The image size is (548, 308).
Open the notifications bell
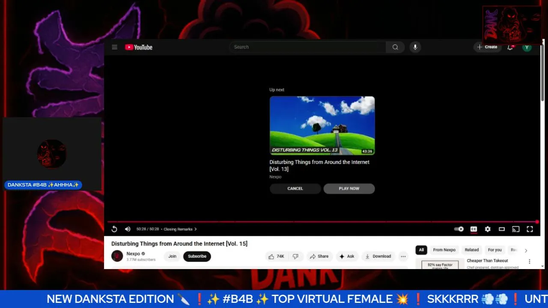510,47
